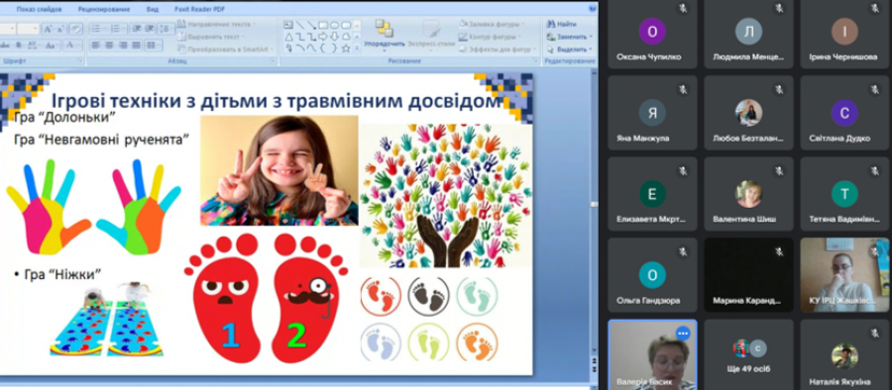The width and height of the screenshot is (892, 390).
Task: Select the arrow line shape
Action: [x=311, y=25]
